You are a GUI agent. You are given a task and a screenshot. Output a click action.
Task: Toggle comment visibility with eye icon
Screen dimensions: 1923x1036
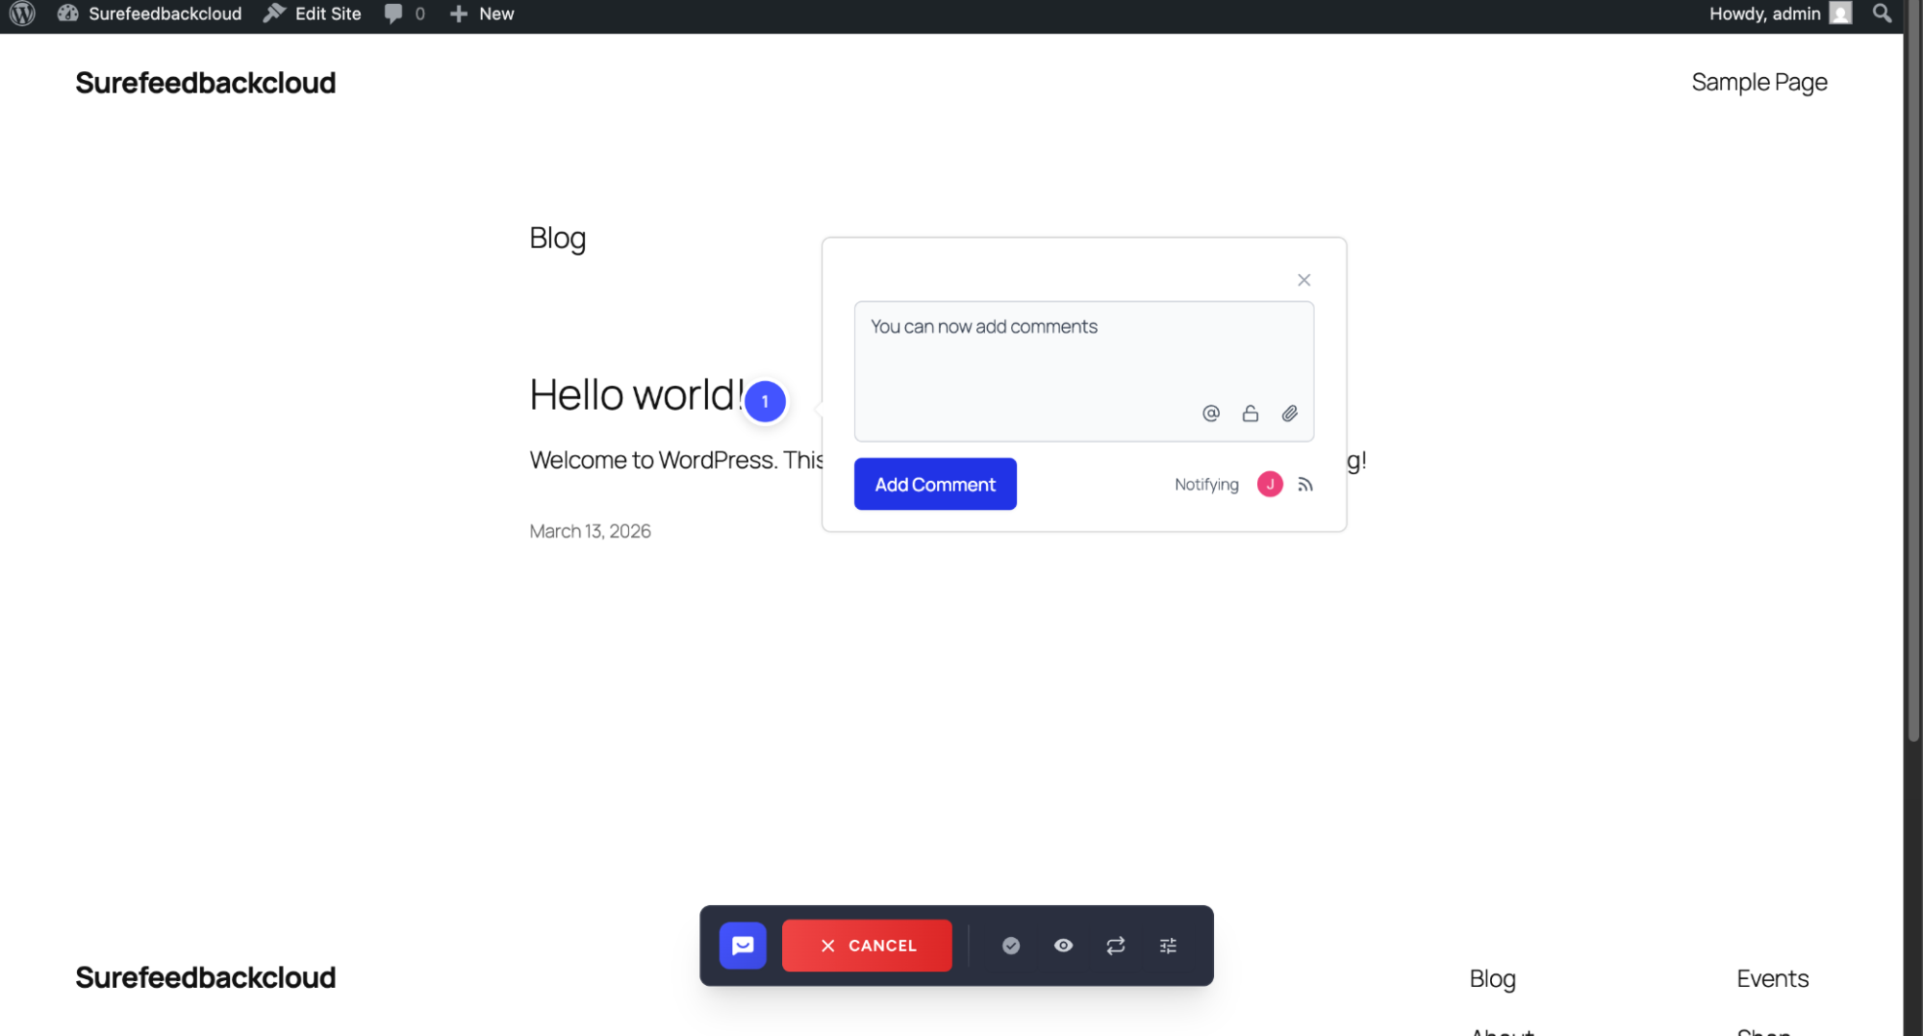pyautogui.click(x=1063, y=946)
